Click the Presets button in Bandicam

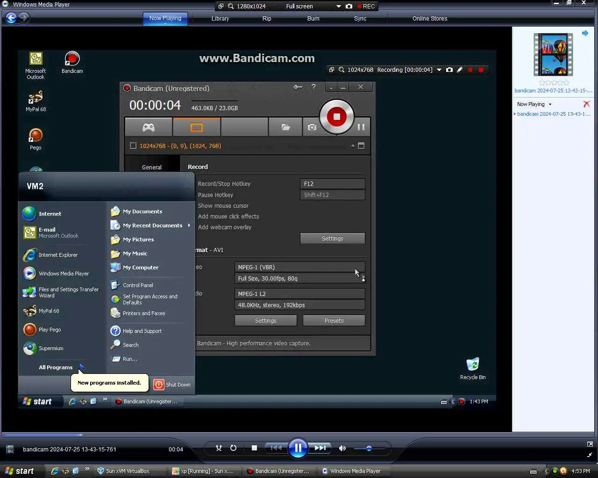click(334, 321)
